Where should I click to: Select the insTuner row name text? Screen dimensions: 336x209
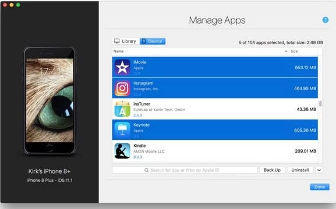(142, 104)
